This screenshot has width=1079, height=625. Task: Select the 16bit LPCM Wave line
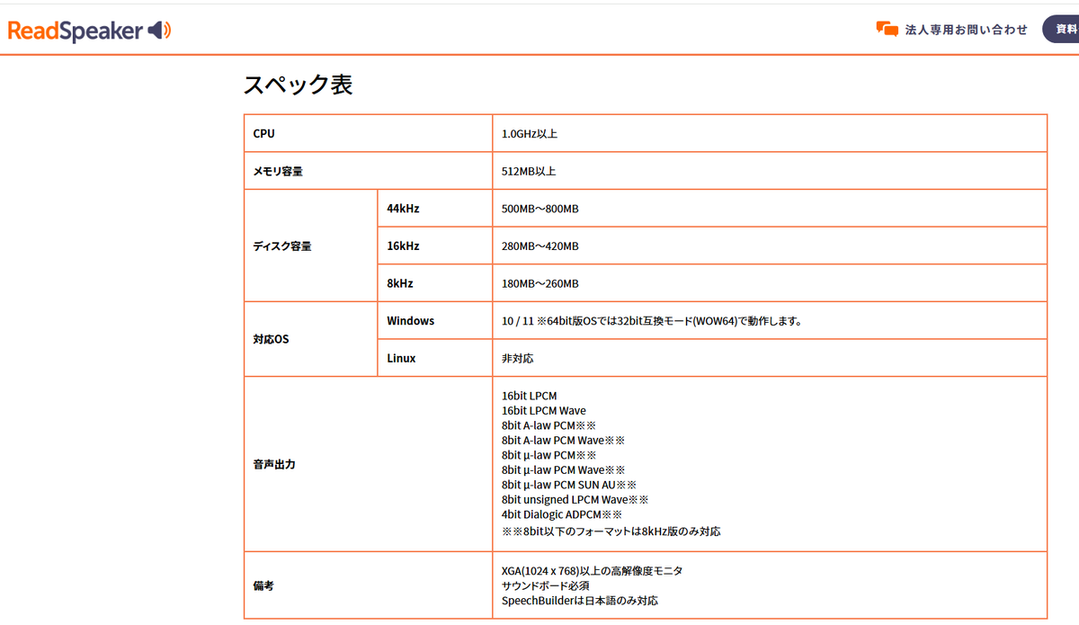point(543,411)
